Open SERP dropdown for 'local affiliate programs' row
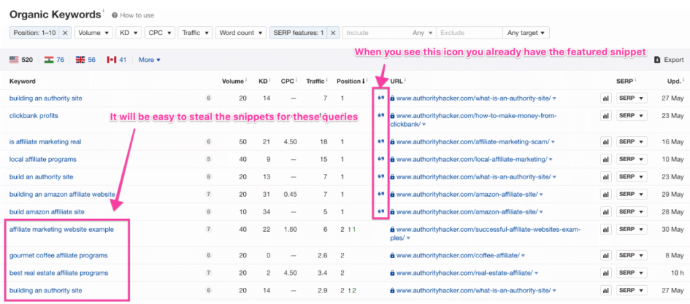The height and width of the screenshot is (304, 690). click(631, 159)
